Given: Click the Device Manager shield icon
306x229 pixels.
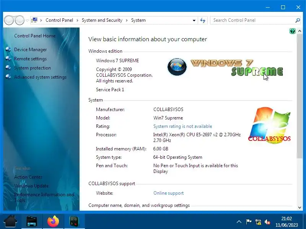Looking at the screenshot, I should click(x=8, y=50).
